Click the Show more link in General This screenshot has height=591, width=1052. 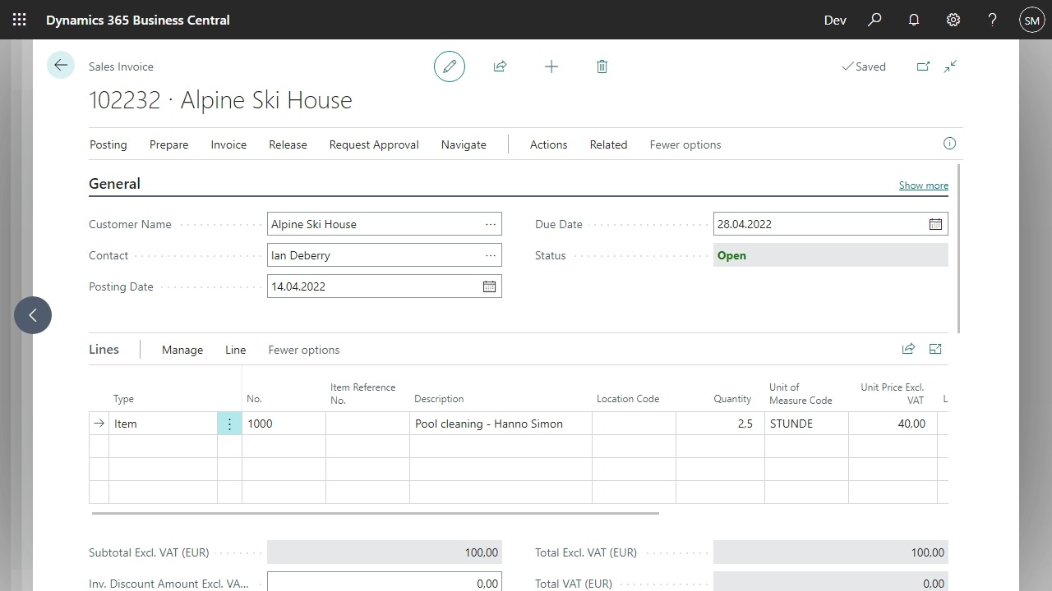pyautogui.click(x=923, y=186)
